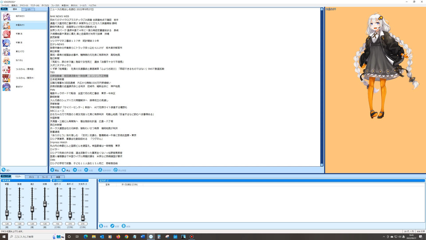The height and width of the screenshot is (240, 426).
Task: Adjust the 長ポーズ long pause slider
Action: tap(70, 215)
